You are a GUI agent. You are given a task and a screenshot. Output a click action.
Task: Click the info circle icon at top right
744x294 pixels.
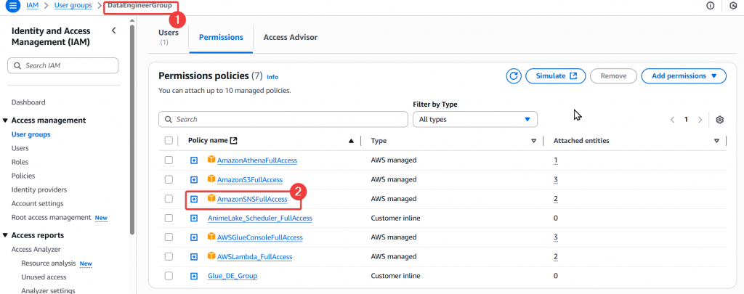click(x=710, y=6)
